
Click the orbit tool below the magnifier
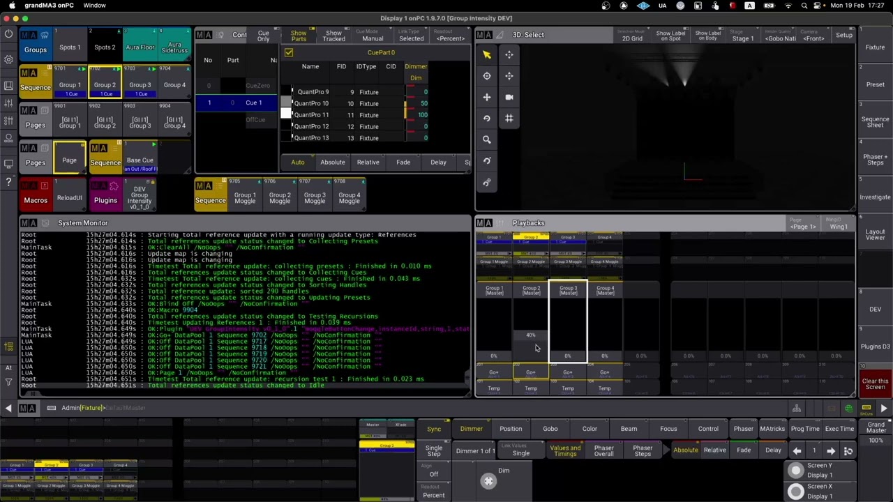pyautogui.click(x=487, y=161)
